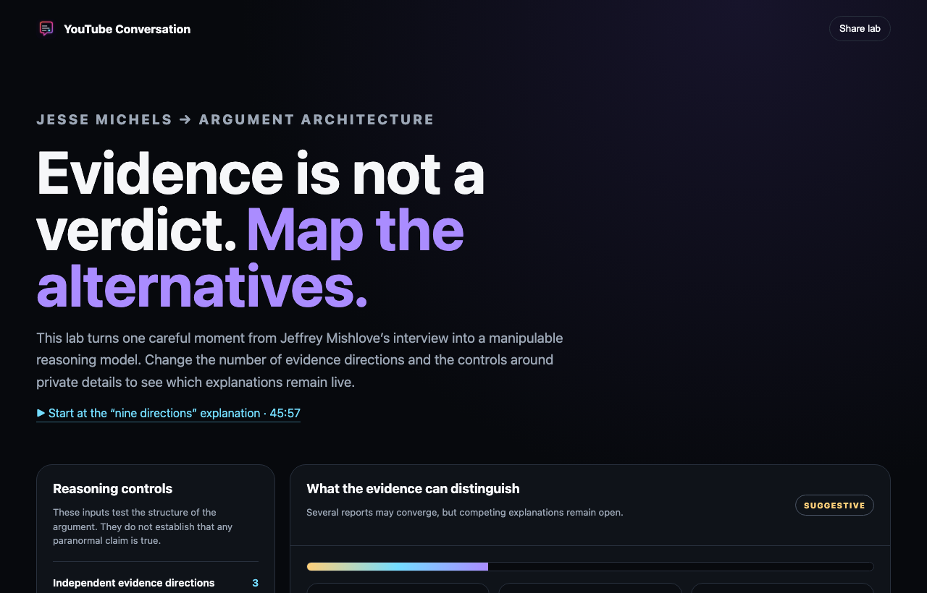Select the JESSE MICHELS ARGUMENT ARCHITECTURE eyebrow text
This screenshot has height=593, width=927.
point(235,119)
